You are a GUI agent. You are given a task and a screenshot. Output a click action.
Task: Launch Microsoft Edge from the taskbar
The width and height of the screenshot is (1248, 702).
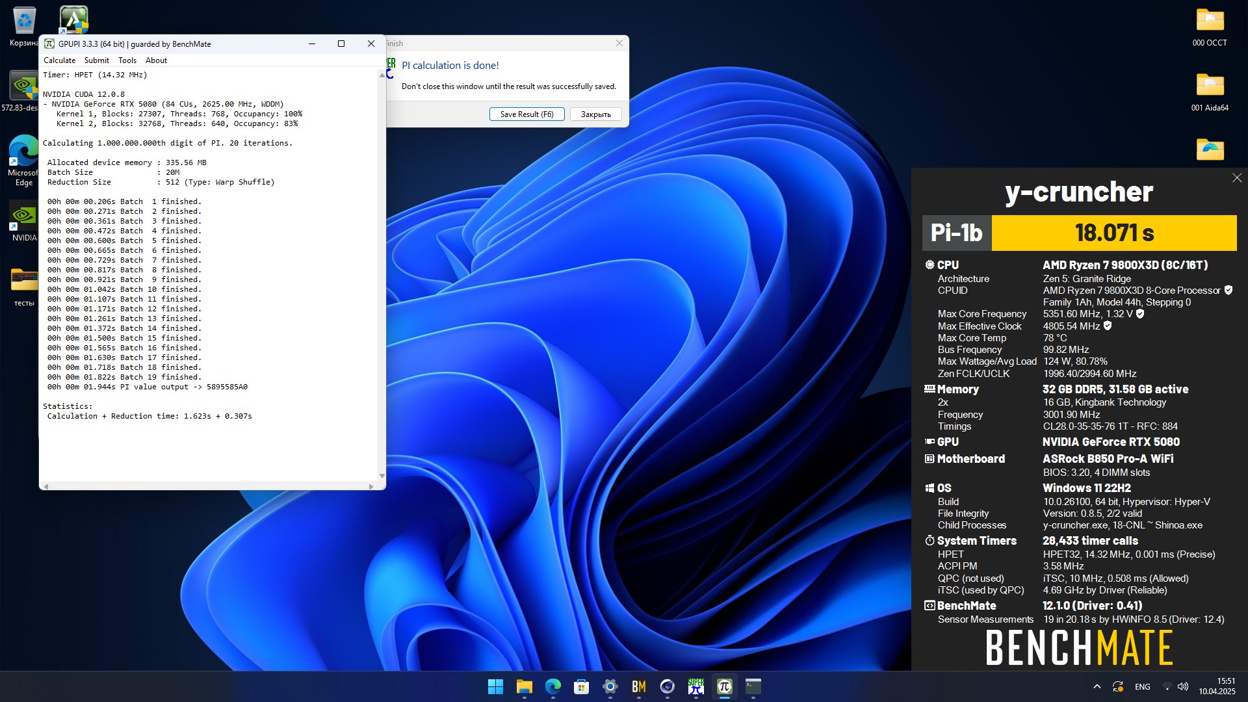point(552,686)
